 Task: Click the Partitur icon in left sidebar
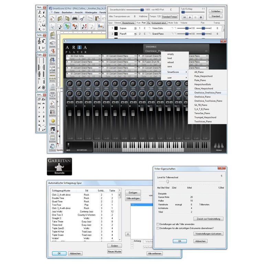pos(52,104)
